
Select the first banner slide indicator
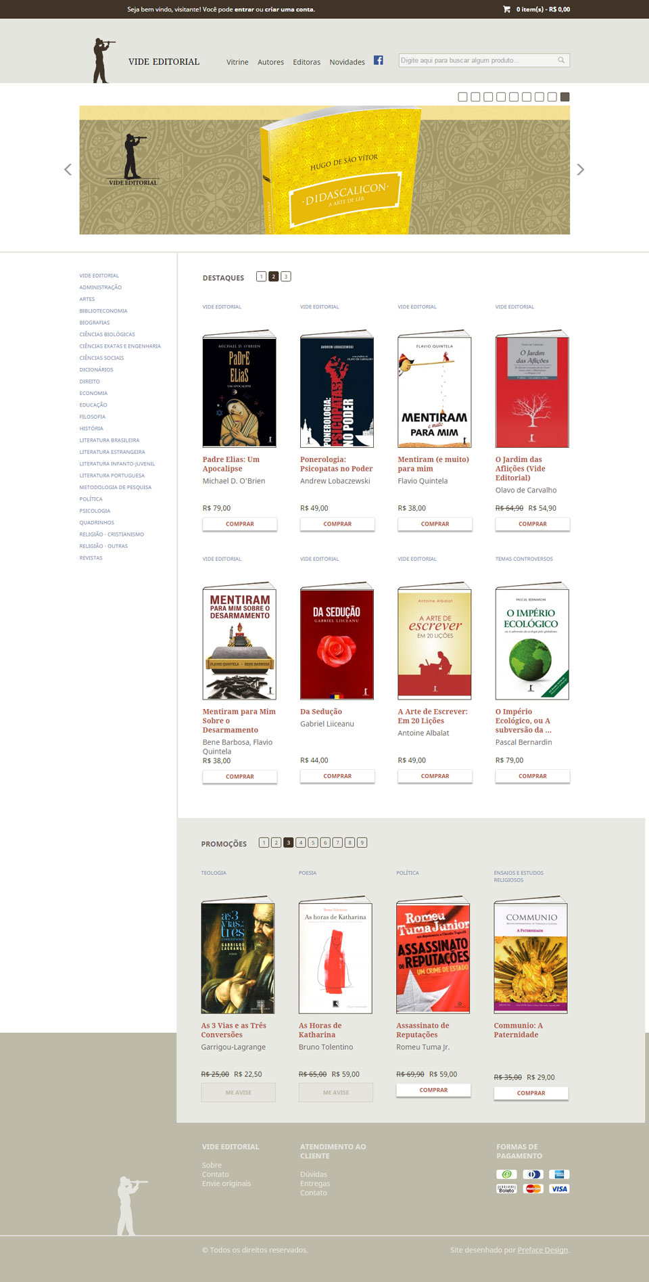coord(462,97)
